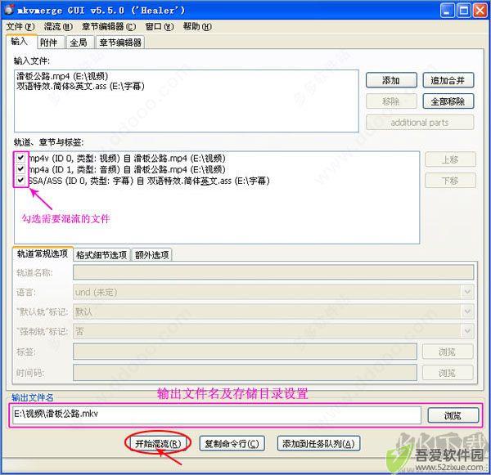Select 双语特效.简体&英文.ass input file
The image size is (491, 475).
coord(80,86)
